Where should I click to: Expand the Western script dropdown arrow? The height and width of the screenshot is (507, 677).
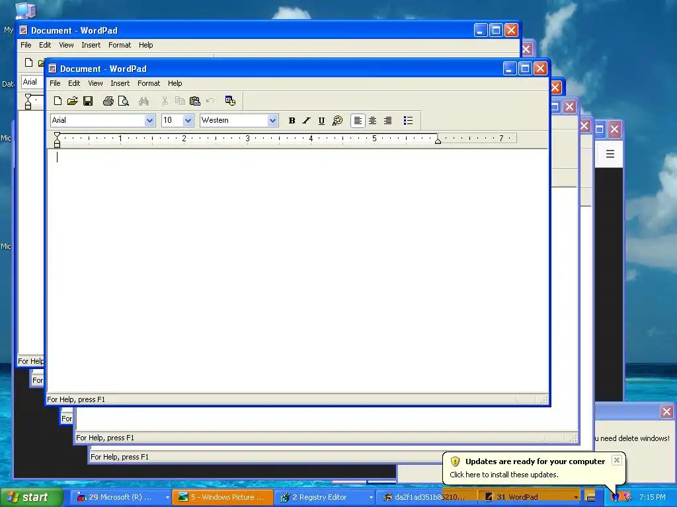[272, 120]
